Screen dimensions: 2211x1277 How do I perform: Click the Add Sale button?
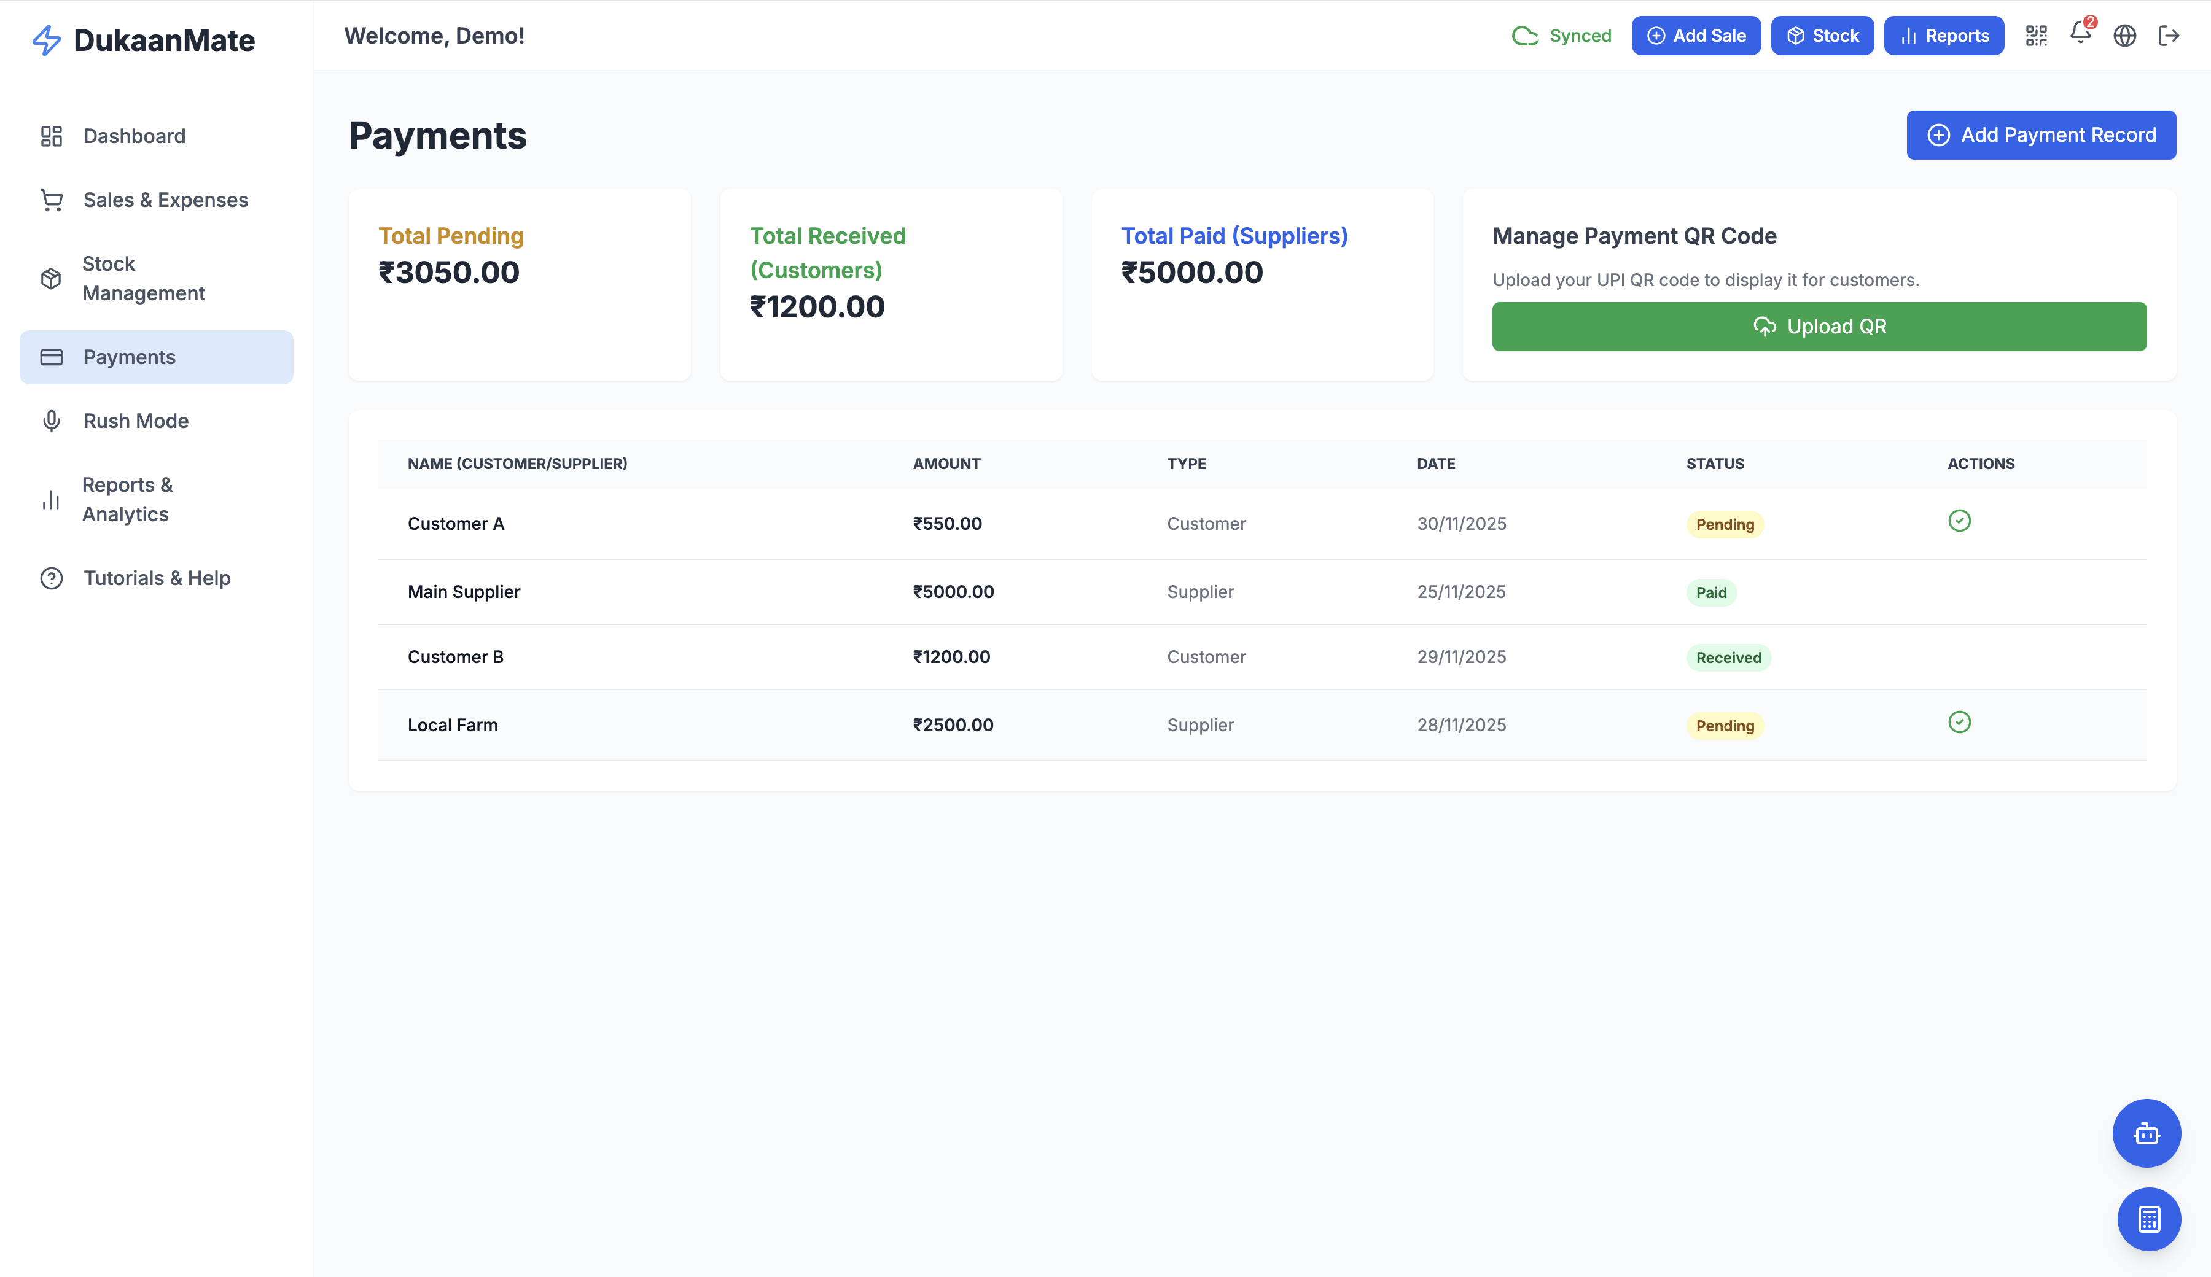click(1696, 35)
